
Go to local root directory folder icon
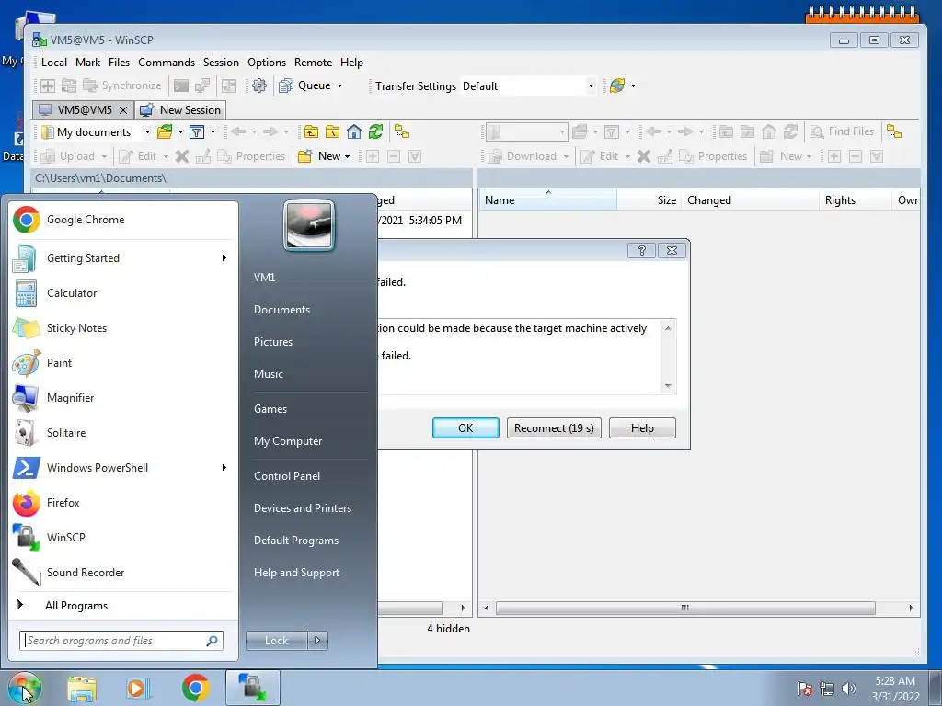(332, 132)
